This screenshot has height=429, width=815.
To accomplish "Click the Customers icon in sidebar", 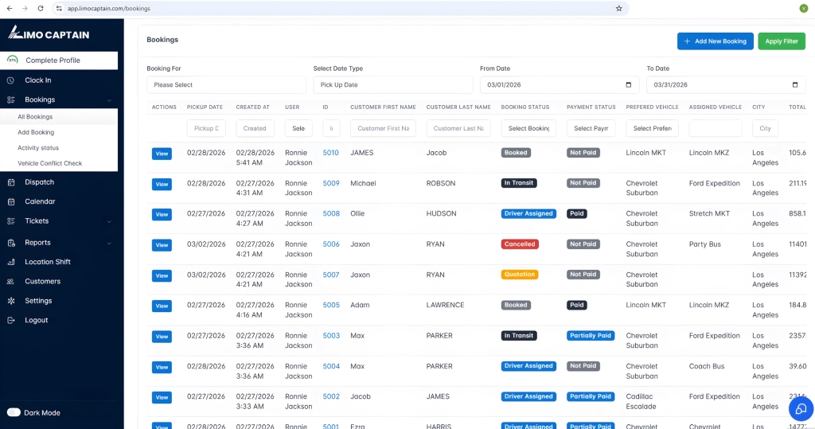I will point(11,282).
